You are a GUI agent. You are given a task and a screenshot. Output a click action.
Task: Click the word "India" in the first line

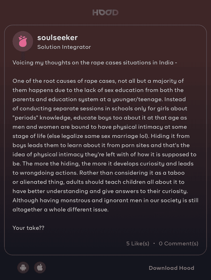[x=166, y=63]
